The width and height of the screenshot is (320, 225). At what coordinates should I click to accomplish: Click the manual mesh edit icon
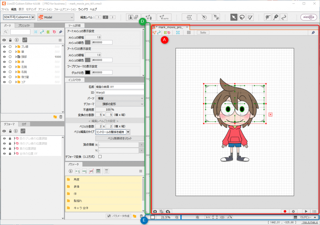pos(148,17)
